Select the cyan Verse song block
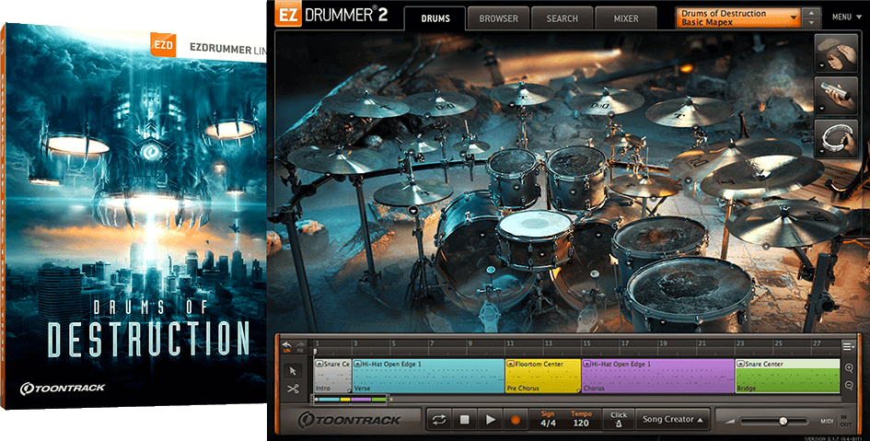The image size is (870, 441). pyautogui.click(x=428, y=377)
